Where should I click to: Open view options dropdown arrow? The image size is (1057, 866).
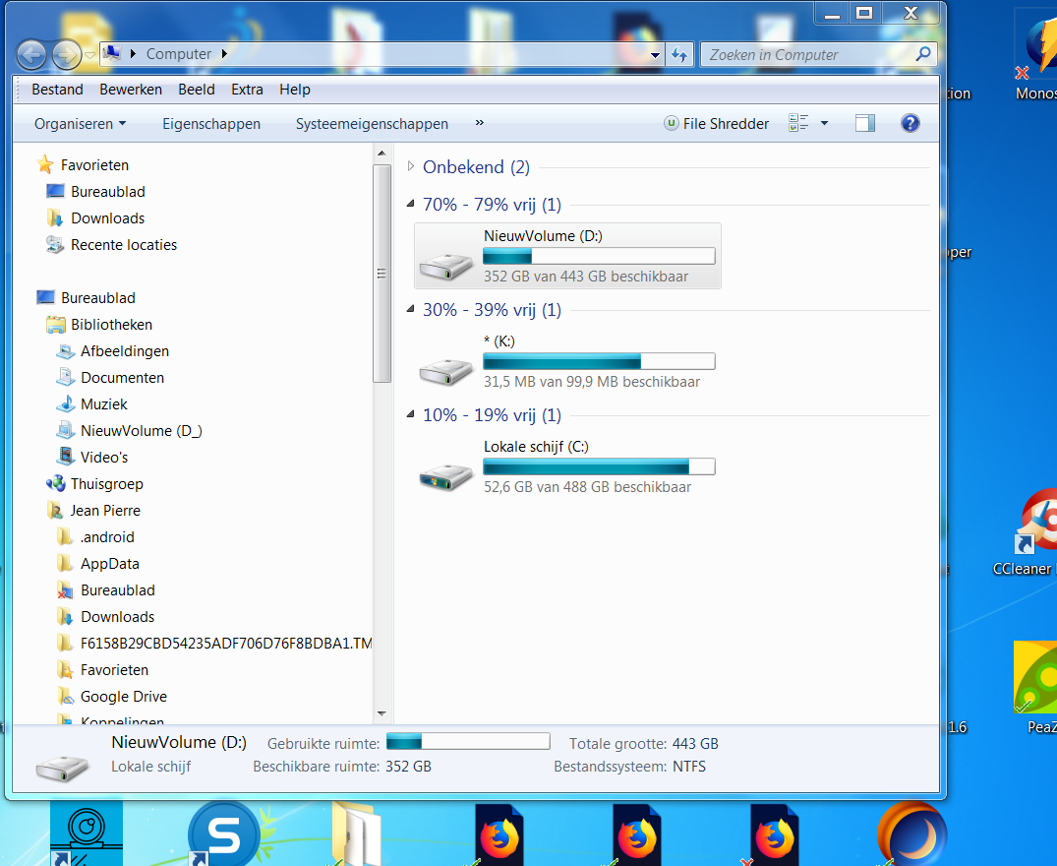point(824,123)
